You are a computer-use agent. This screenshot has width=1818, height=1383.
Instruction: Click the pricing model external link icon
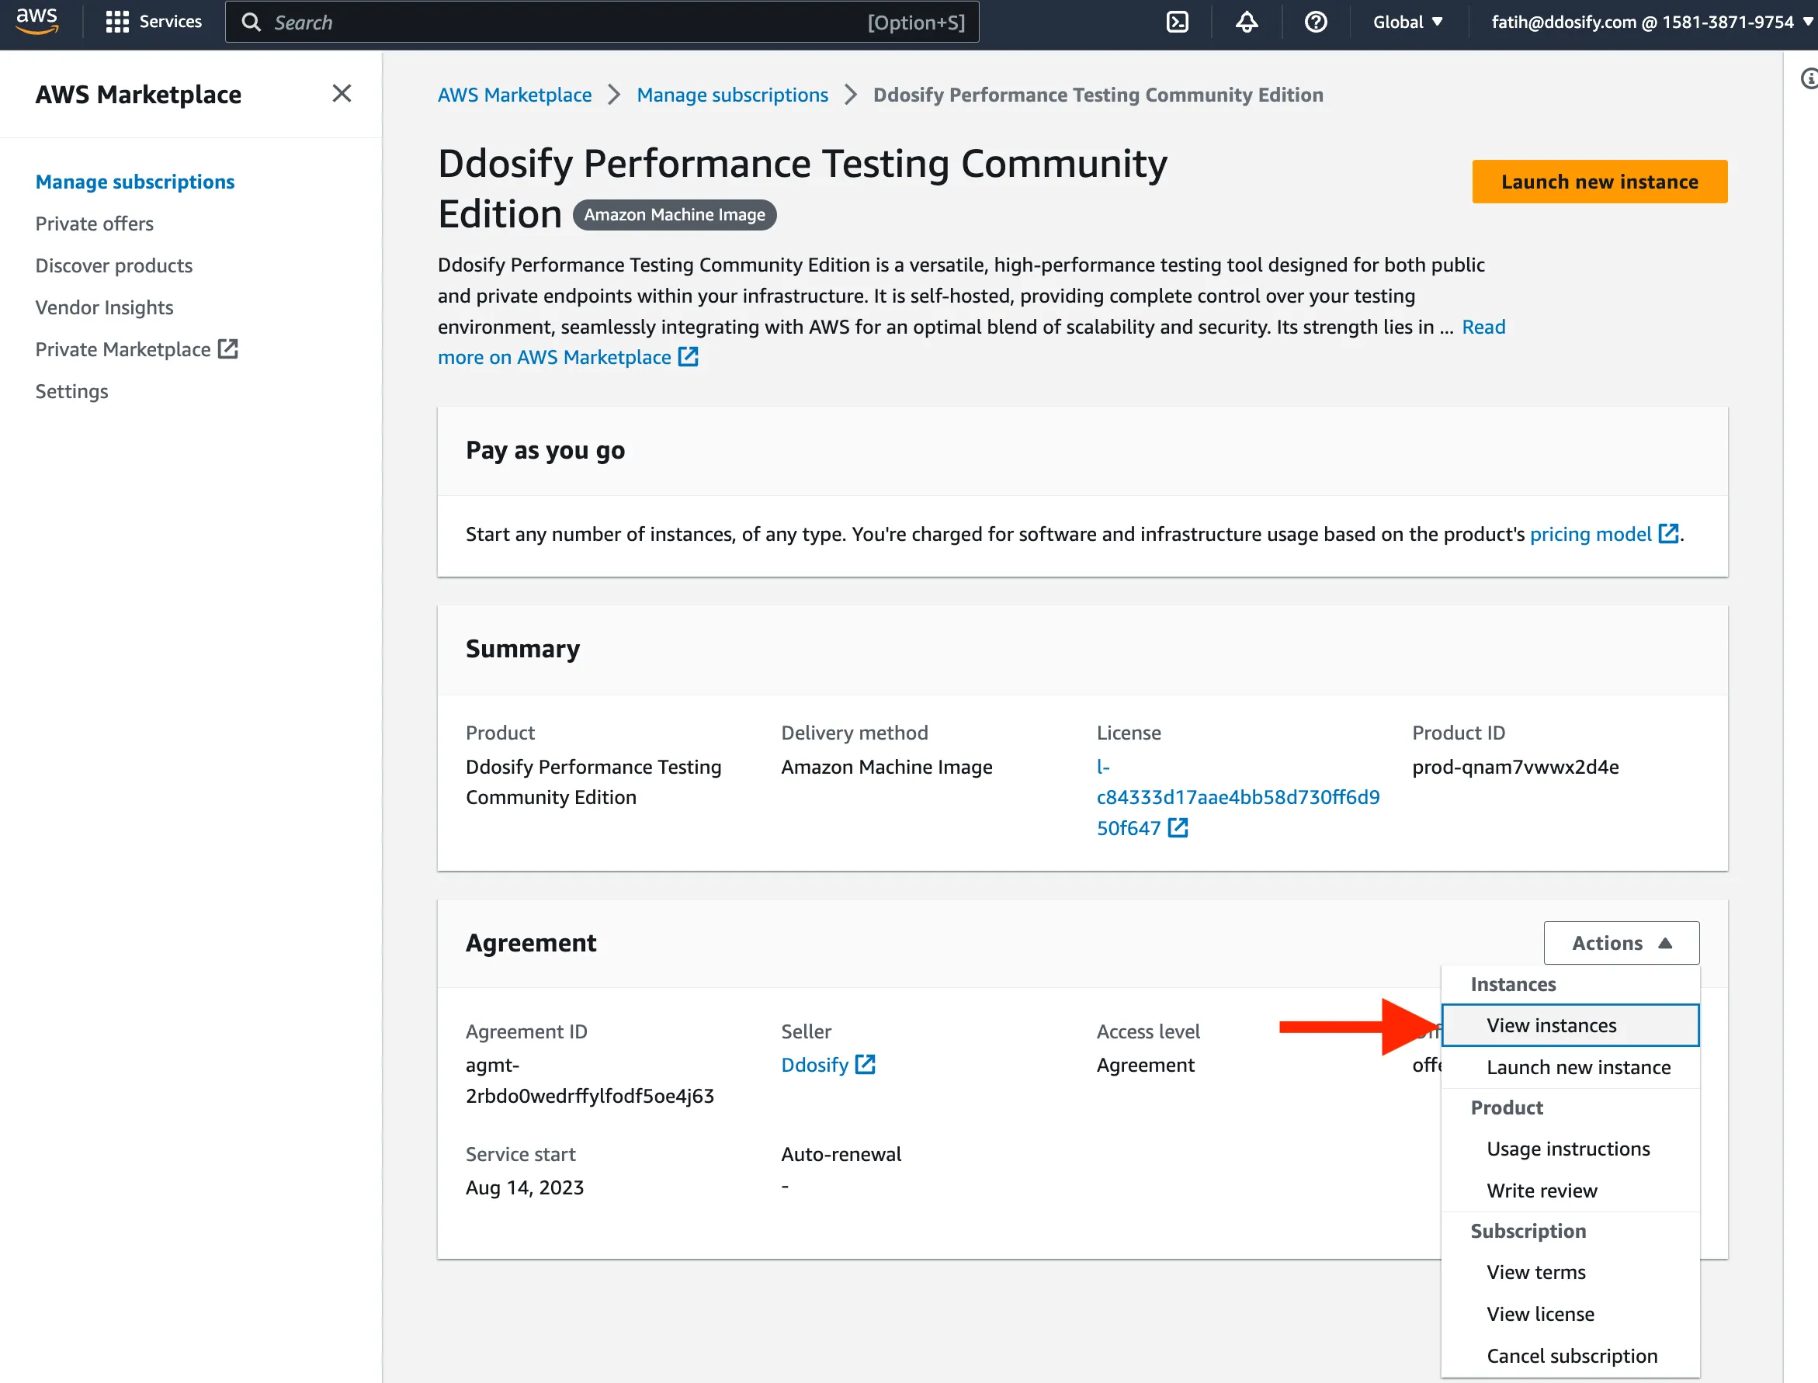[1668, 533]
